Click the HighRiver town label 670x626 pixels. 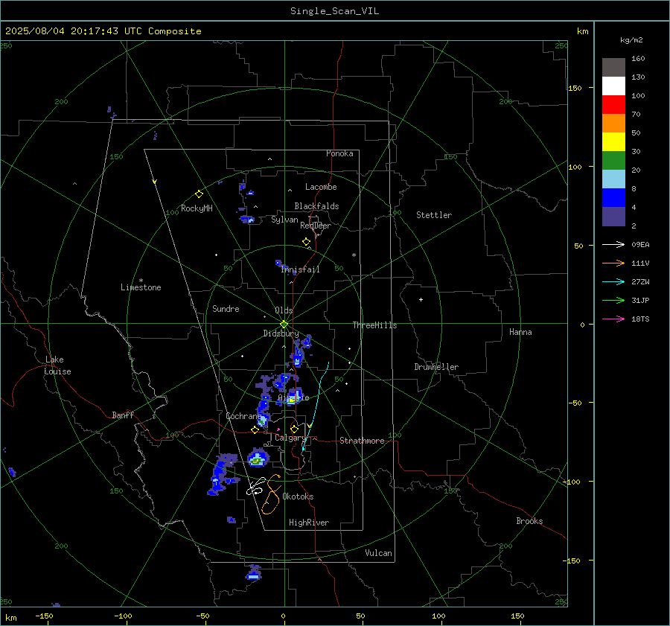pos(308,523)
